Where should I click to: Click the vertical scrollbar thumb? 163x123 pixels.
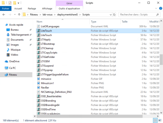pyautogui.click(x=161, y=60)
